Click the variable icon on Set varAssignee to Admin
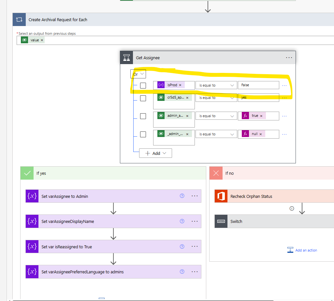Viewport: 334px width, 301px height. click(x=31, y=196)
